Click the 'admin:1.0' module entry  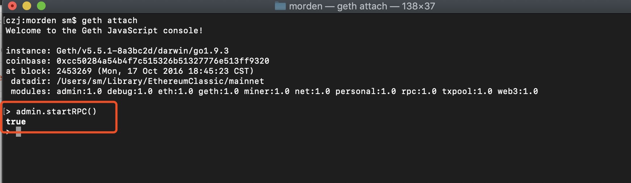[79, 91]
